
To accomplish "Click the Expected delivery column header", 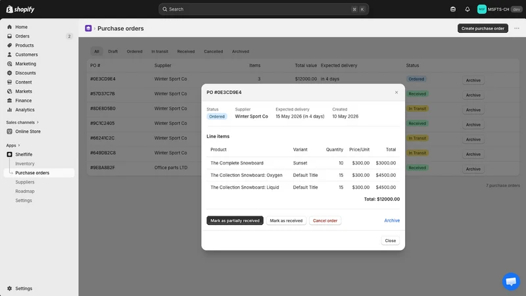I will (339, 65).
